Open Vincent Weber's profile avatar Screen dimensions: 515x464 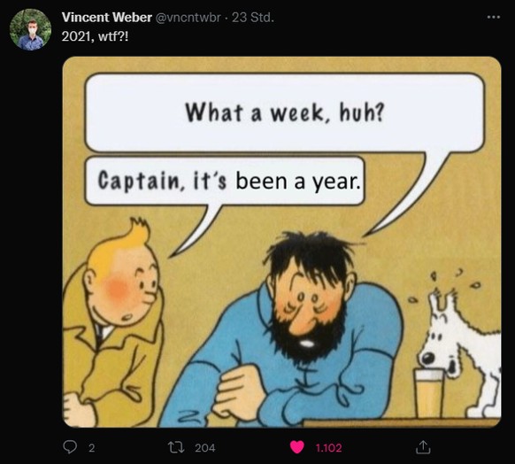tap(30, 30)
